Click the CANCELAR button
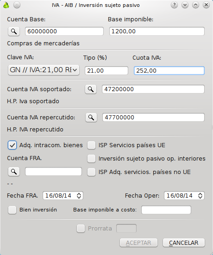The height and width of the screenshot is (255, 213). coord(184,243)
